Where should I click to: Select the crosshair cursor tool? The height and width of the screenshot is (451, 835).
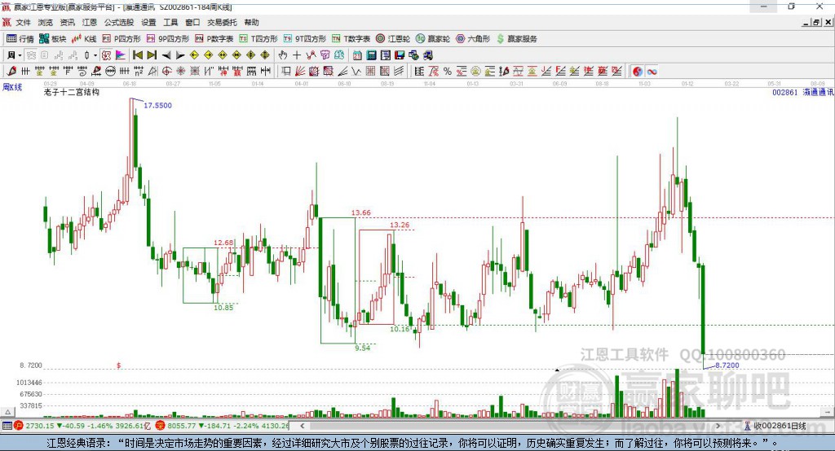(x=297, y=55)
